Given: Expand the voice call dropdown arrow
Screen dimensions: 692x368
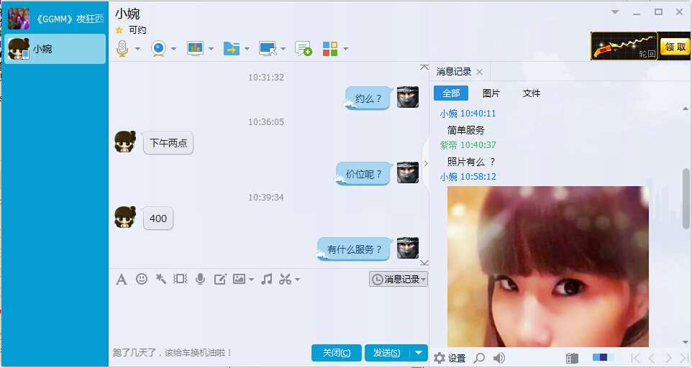Looking at the screenshot, I should [x=137, y=48].
